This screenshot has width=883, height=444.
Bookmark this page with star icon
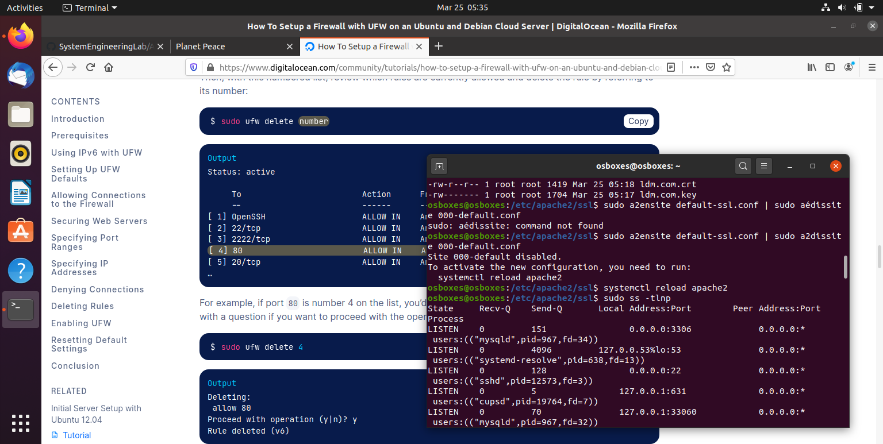pyautogui.click(x=727, y=67)
